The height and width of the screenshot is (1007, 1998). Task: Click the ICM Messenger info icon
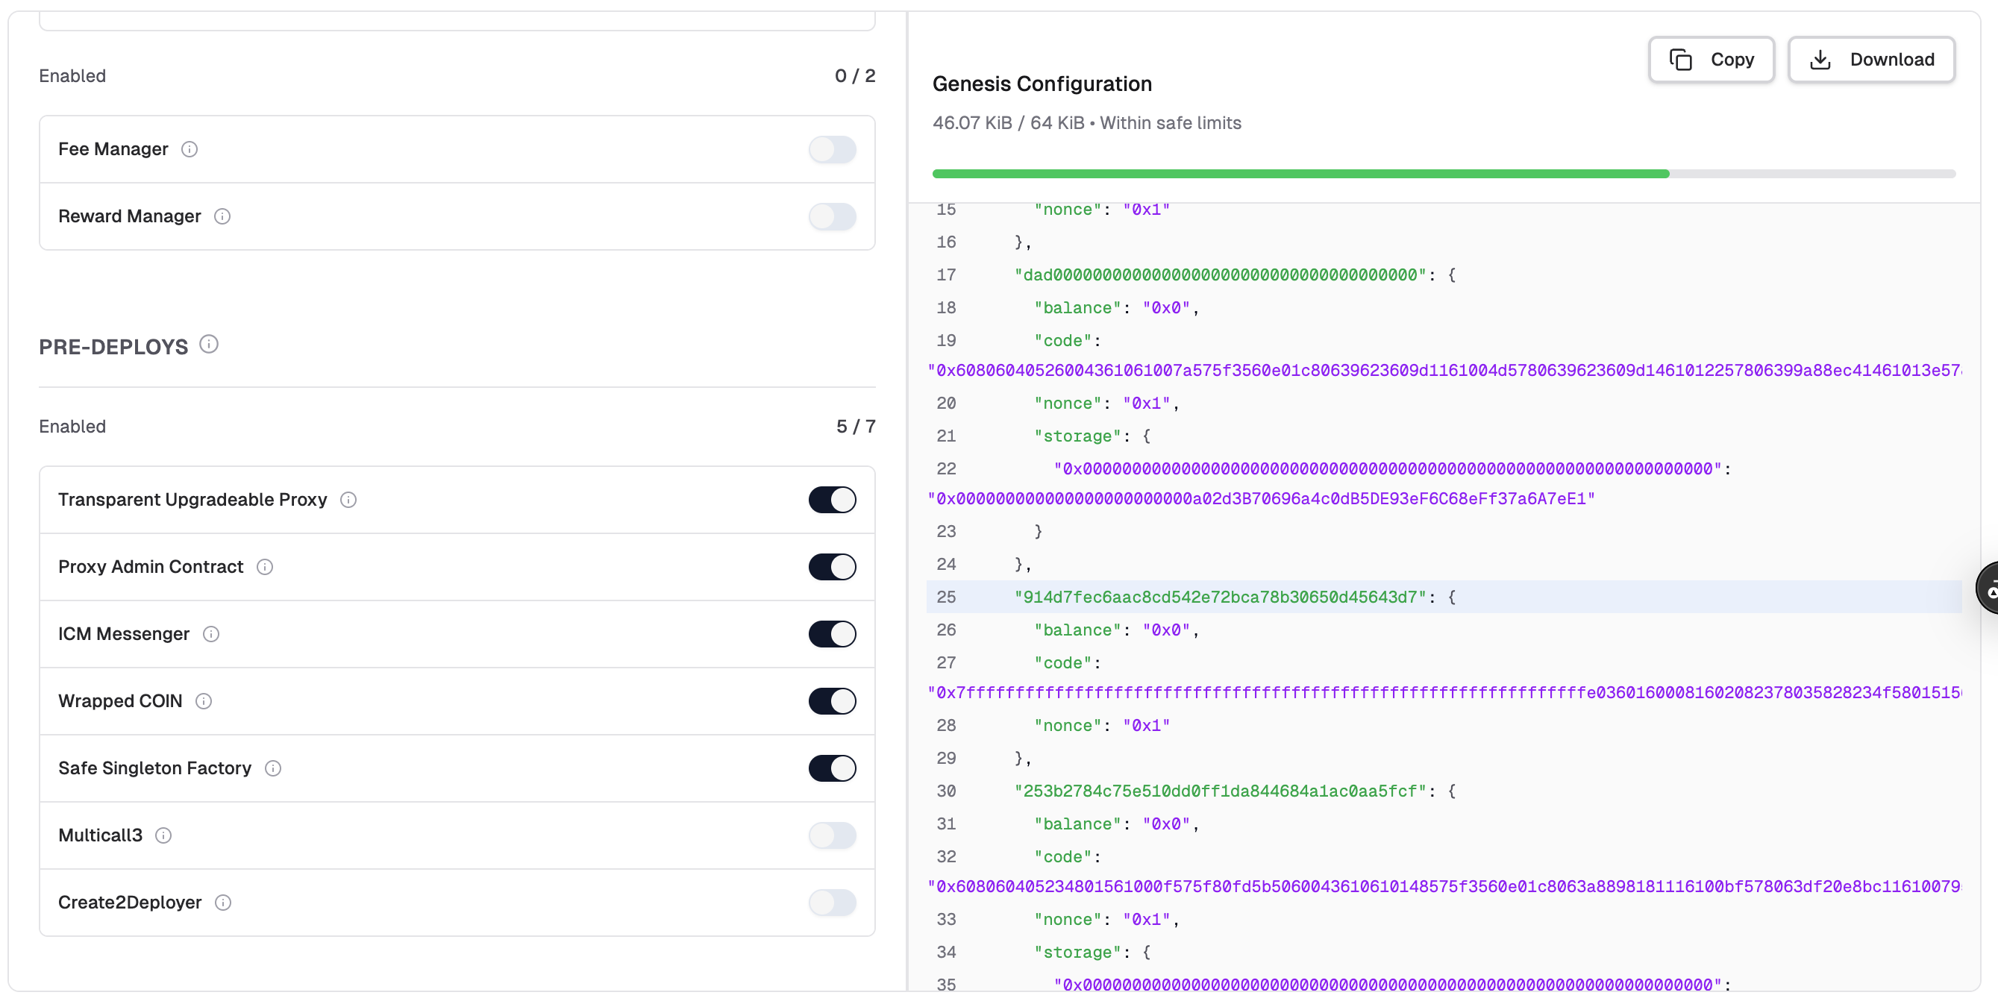pos(211,634)
